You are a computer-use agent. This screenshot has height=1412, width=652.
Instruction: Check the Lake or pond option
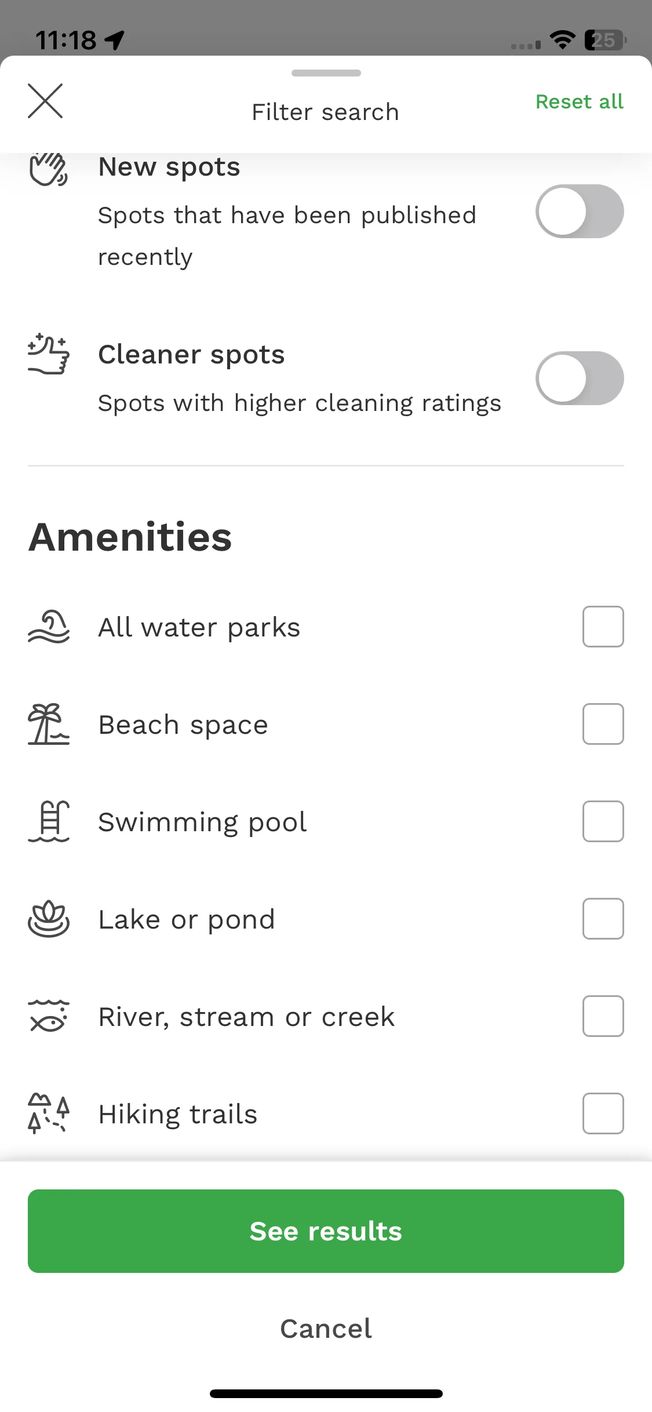pyautogui.click(x=603, y=919)
